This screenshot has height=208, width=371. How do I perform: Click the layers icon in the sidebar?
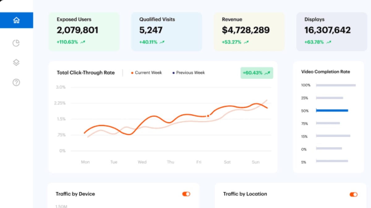16,62
